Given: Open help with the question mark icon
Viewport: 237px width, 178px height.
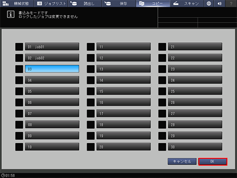Looking at the screenshot, I should (231, 3).
